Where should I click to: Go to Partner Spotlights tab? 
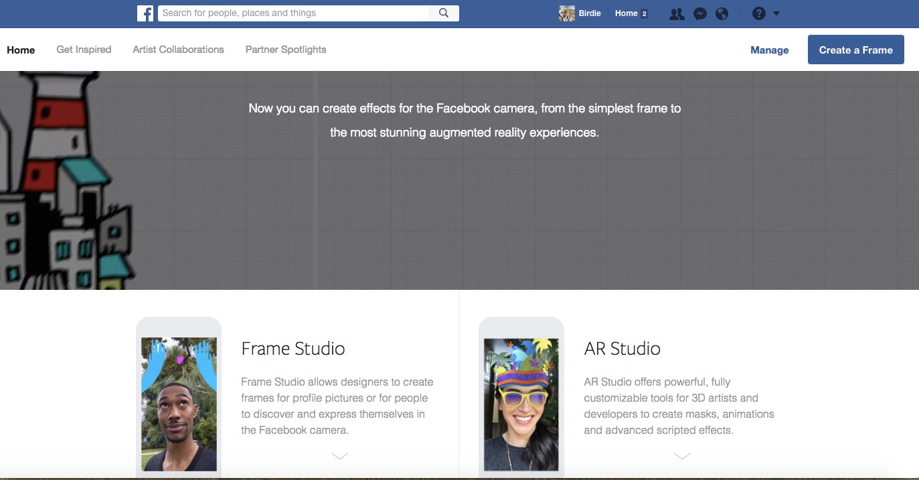tap(286, 50)
